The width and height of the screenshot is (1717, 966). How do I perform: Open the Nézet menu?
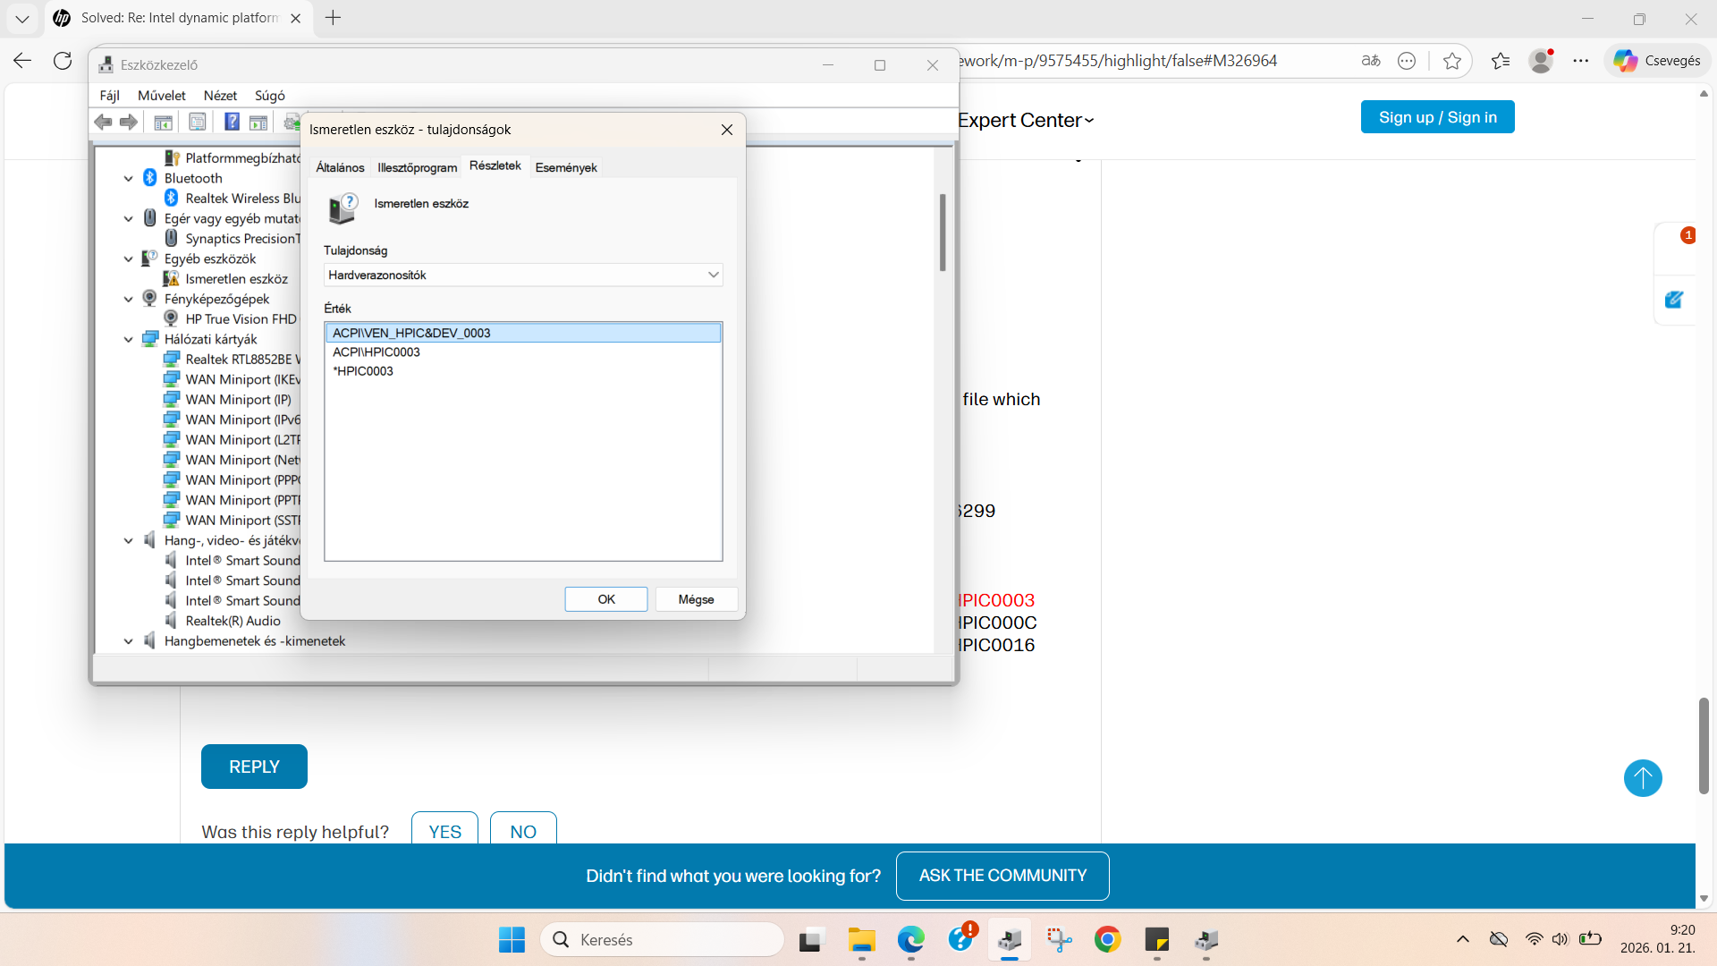[220, 96]
